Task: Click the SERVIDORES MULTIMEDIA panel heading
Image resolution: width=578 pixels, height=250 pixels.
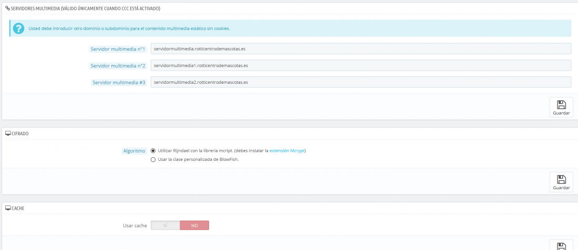Action: [86, 8]
